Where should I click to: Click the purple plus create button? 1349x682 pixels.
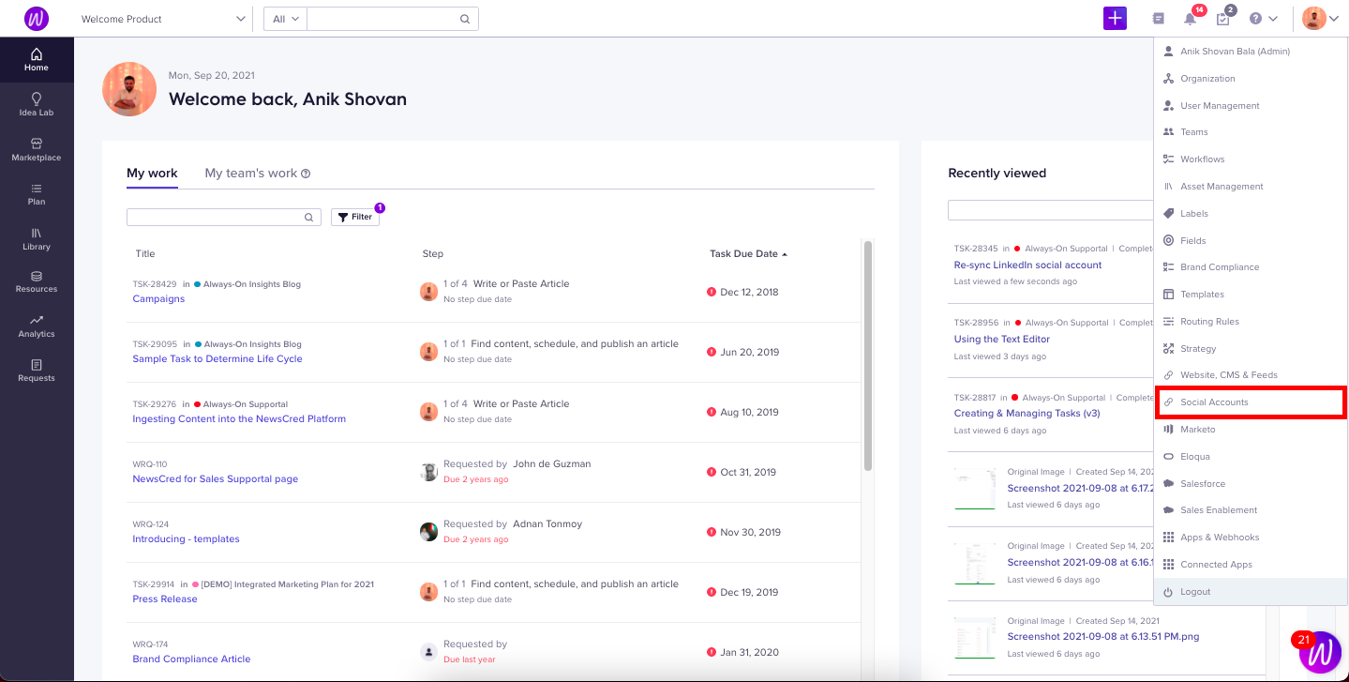1115,18
